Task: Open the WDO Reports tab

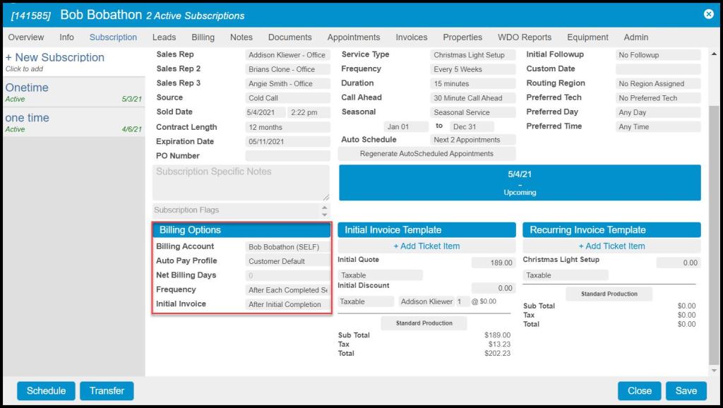Action: [525, 37]
